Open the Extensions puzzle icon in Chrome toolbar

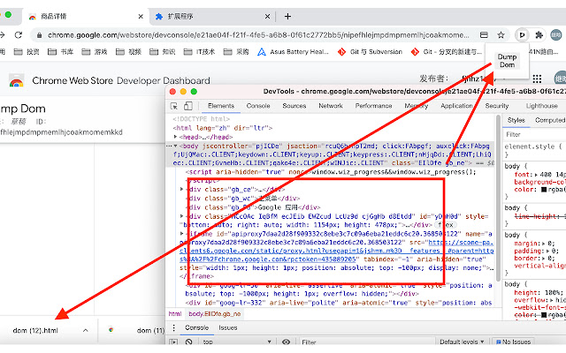(x=539, y=35)
